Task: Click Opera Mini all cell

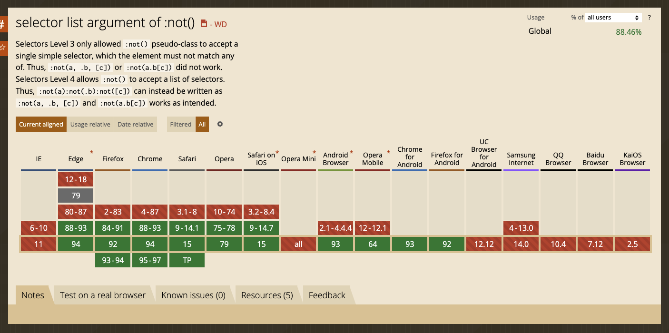Action: [x=298, y=244]
